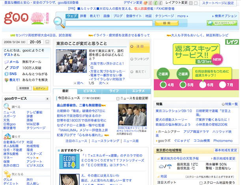The width and height of the screenshot is (241, 185).
Task: Choose the three-column layout icon
Action: (x=191, y=3)
